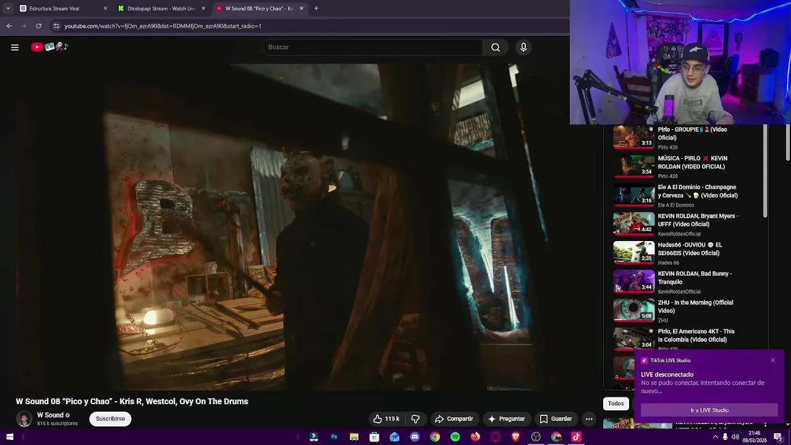Screen dimensions: 791x445
Task: Play Champagne y Cerveza video thumbnail
Action: click(x=633, y=195)
